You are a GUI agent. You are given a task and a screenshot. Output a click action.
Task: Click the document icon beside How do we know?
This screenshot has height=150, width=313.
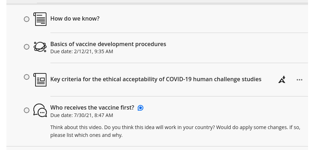coord(40,19)
